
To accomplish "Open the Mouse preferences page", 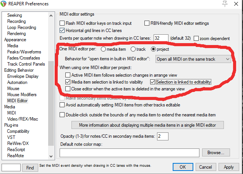I will pyautogui.click(x=13, y=89).
